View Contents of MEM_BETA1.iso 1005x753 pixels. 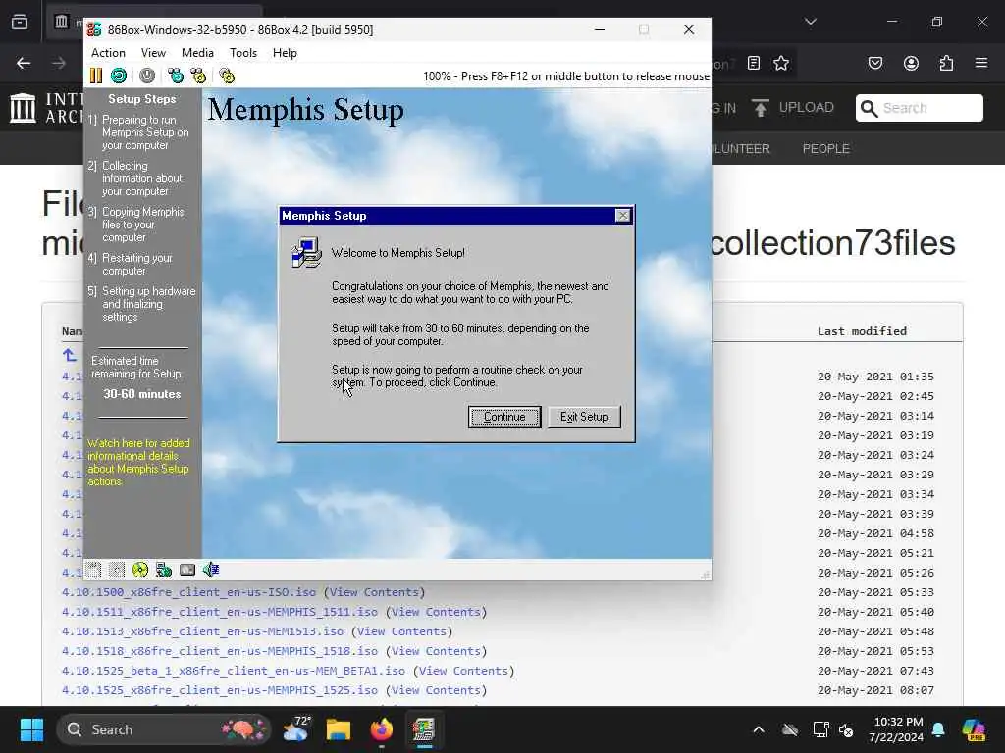pos(463,671)
